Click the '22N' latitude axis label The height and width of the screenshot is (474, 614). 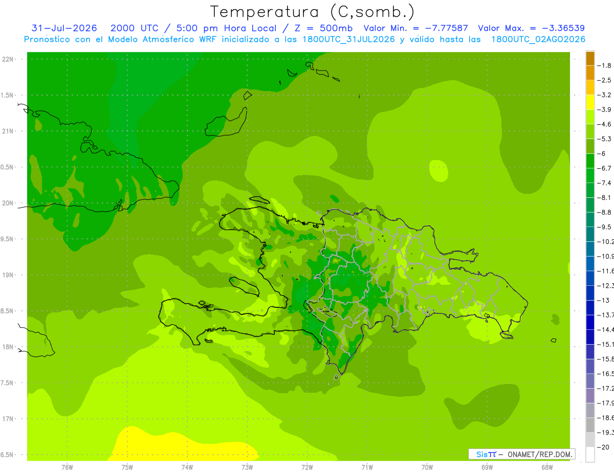[8, 59]
